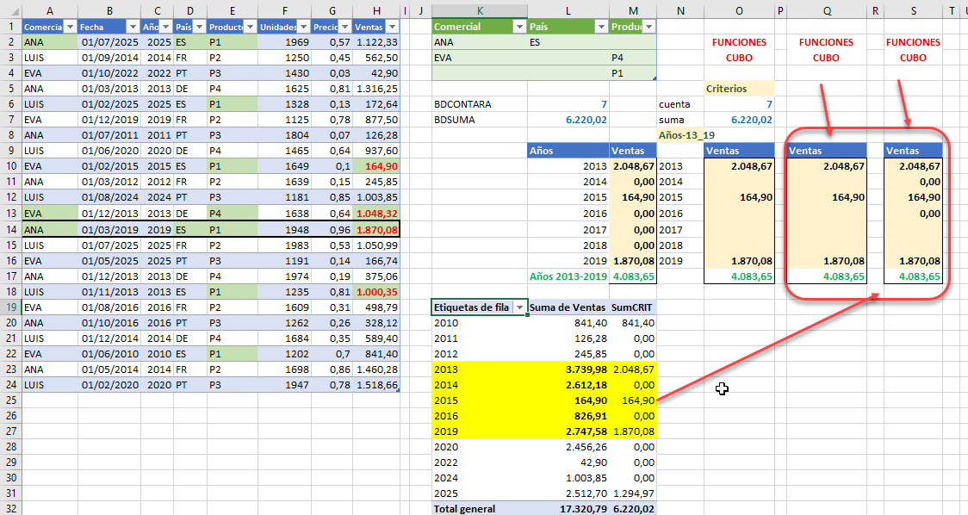Open the Fecha column filter arrow
The height and width of the screenshot is (515, 968).
pyautogui.click(x=131, y=27)
